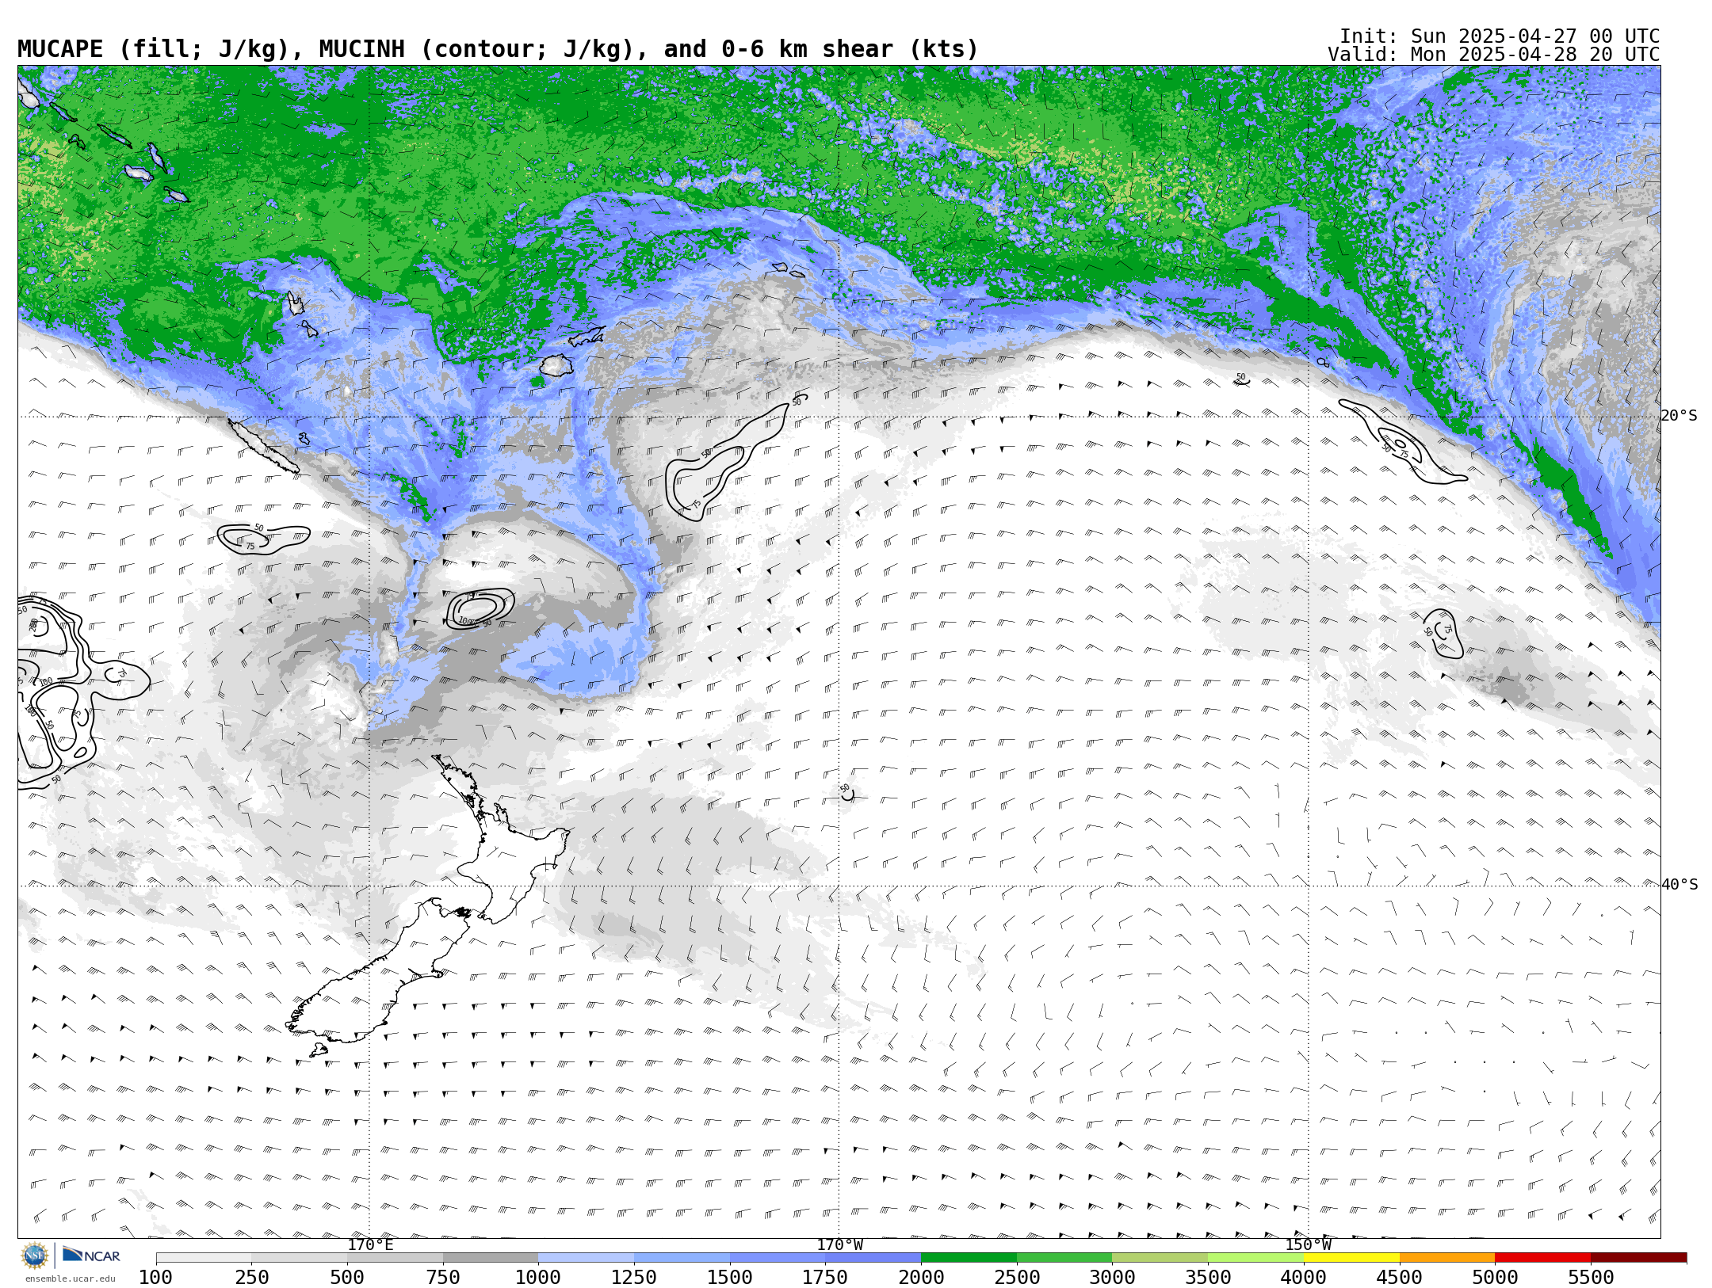Pick the red 5000–5500 colorbar segment
1712x1288 pixels.
pyautogui.click(x=1542, y=1258)
